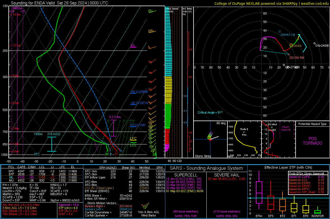Click the surface dewpoint value 65

(x=107, y=154)
